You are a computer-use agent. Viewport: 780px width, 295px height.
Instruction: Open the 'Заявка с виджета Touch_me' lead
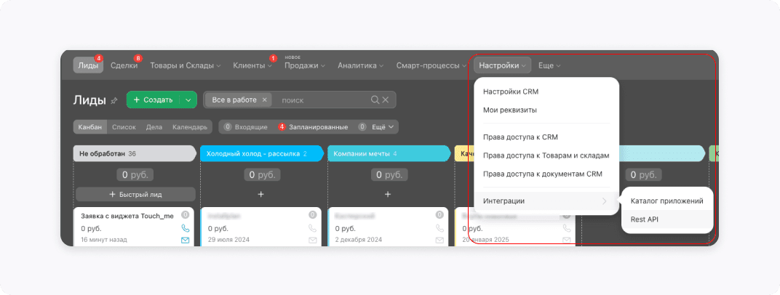(127, 216)
